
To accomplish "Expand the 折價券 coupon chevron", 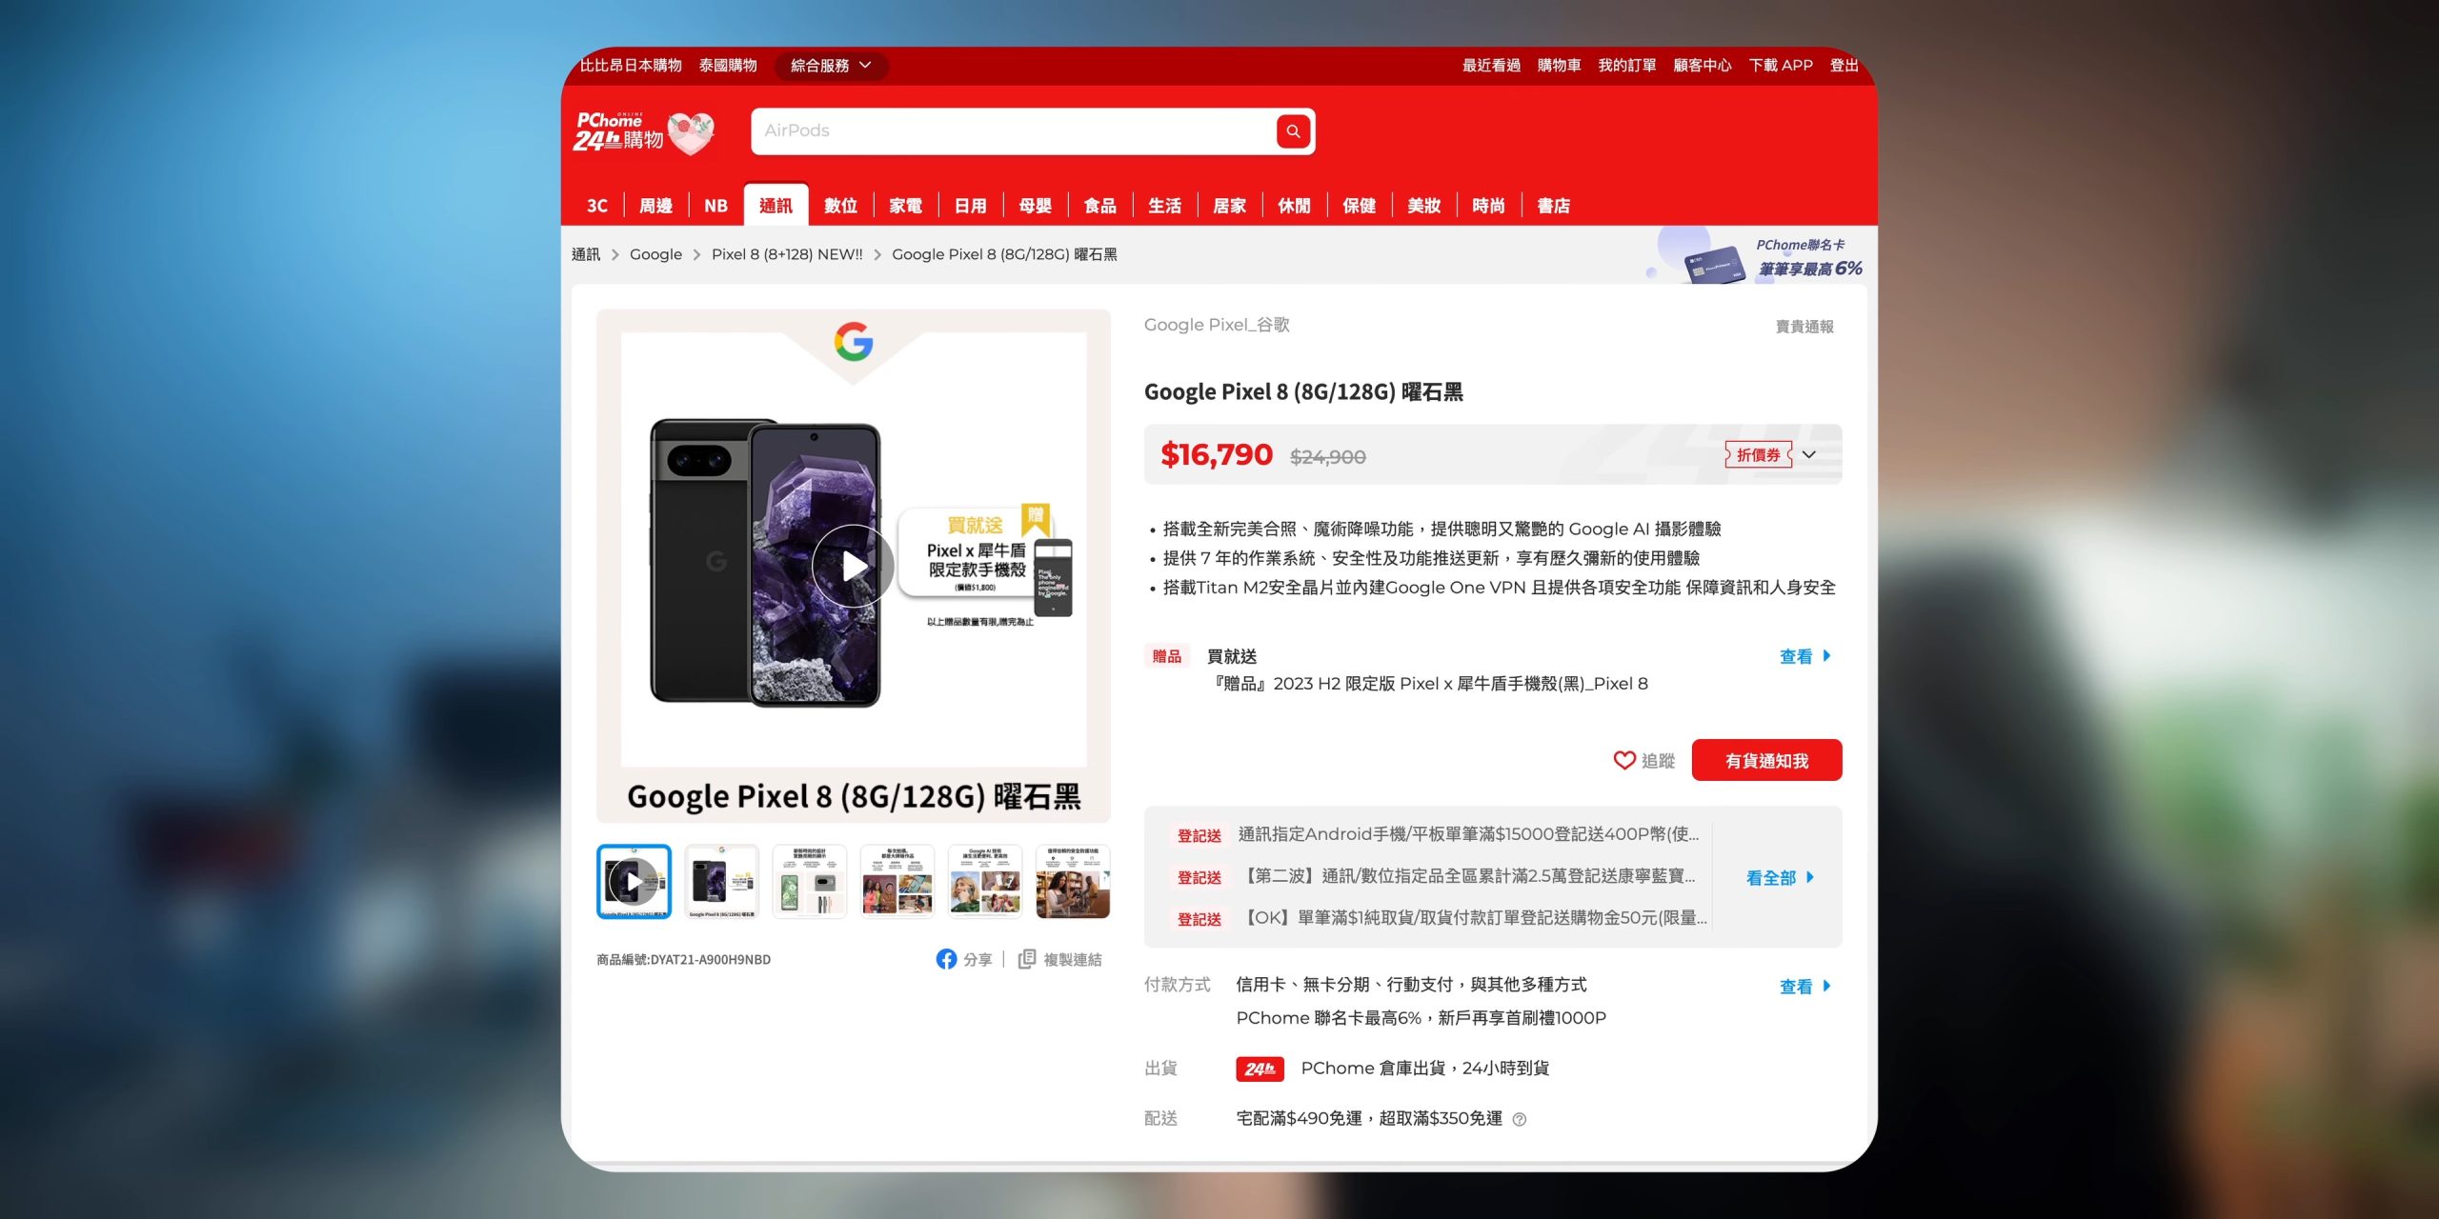I will tap(1808, 454).
